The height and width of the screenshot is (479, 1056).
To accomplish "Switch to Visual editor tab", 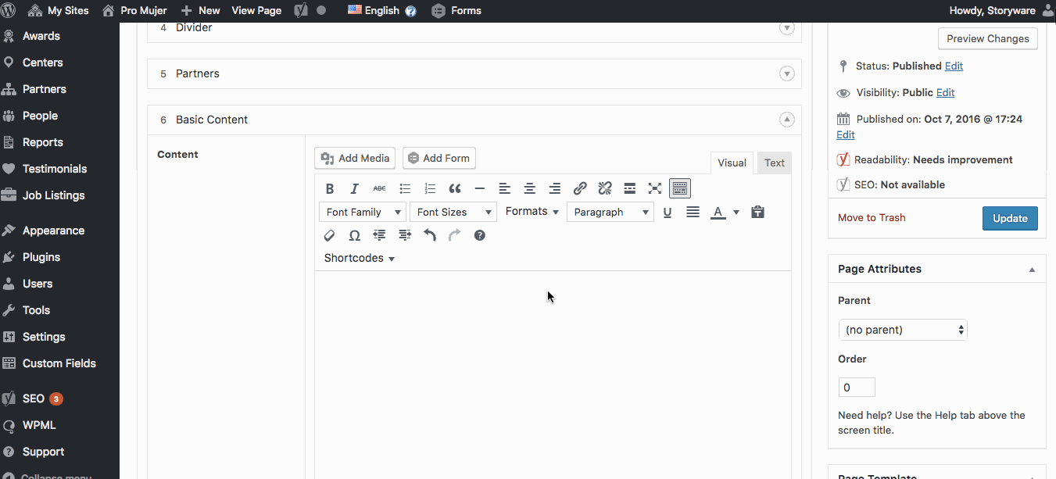I will coord(732,163).
